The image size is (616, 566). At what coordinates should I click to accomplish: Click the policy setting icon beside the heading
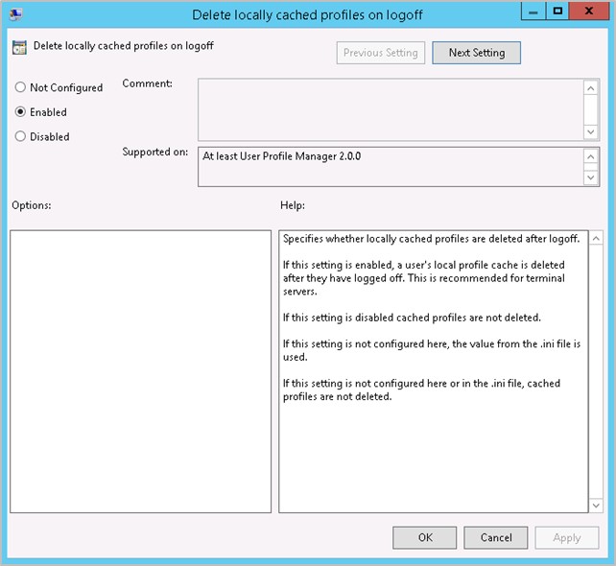tap(19, 46)
